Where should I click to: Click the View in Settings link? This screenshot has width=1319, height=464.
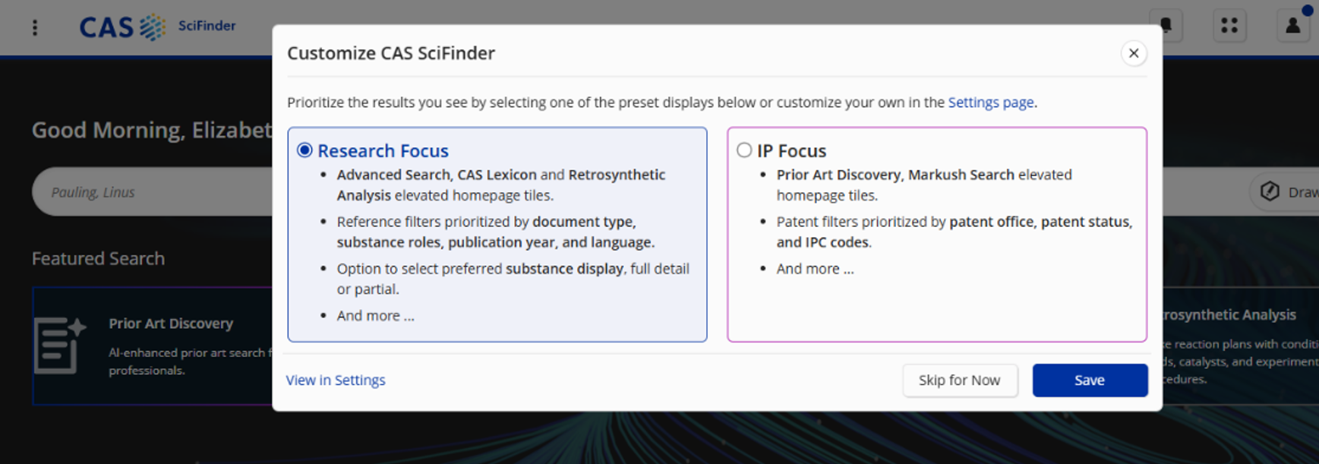[x=336, y=380]
